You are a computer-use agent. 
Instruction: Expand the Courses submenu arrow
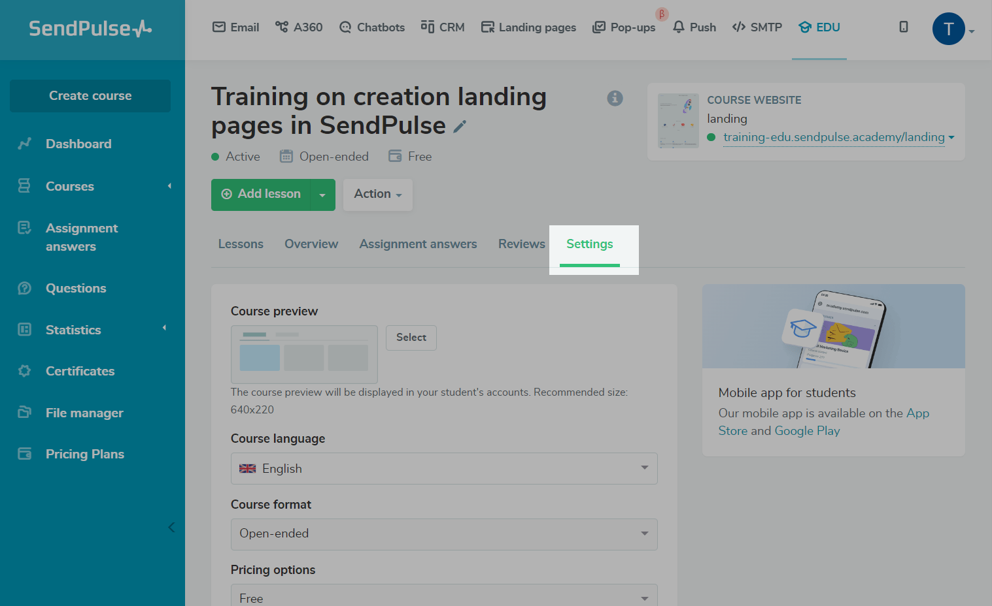(169, 186)
